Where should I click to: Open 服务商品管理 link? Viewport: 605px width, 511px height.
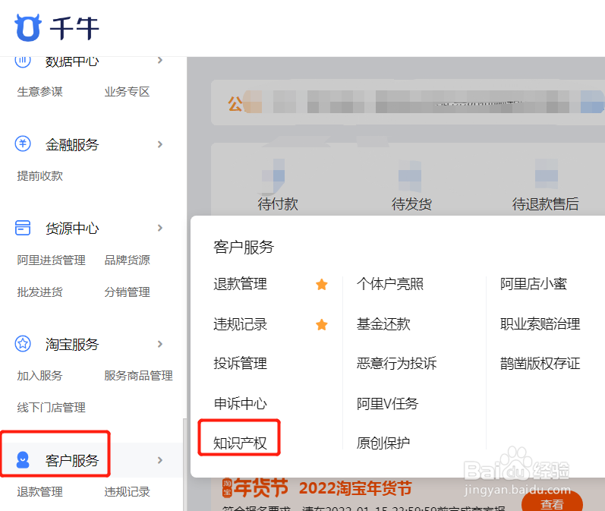(x=138, y=376)
